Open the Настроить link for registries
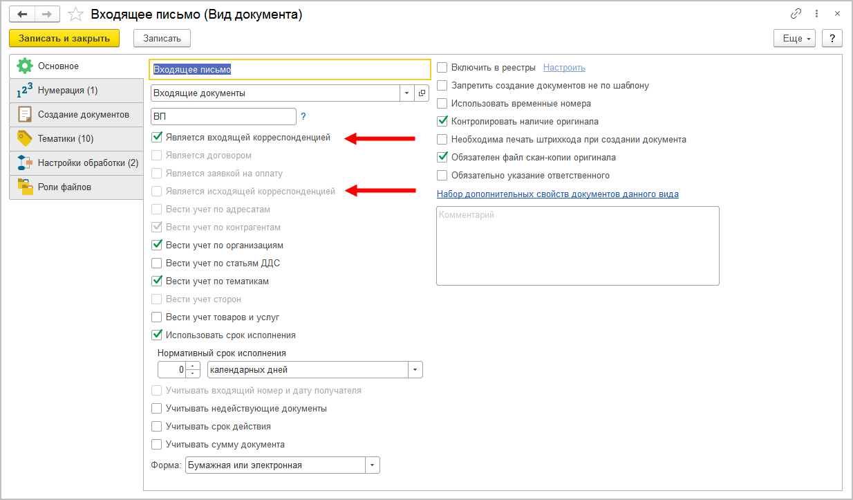 564,68
